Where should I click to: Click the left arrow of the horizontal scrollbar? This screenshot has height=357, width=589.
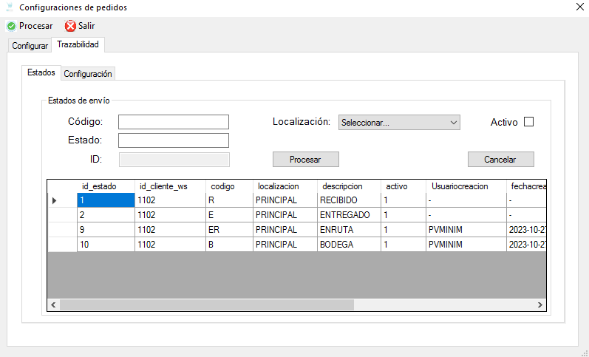pos(53,305)
